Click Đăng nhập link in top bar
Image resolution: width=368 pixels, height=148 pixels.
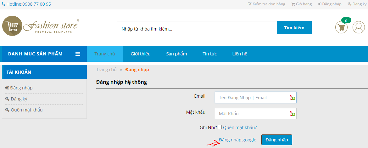[x=330, y=4]
